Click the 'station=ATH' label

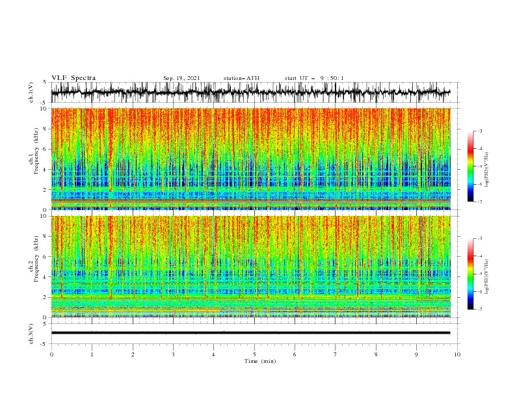point(241,78)
